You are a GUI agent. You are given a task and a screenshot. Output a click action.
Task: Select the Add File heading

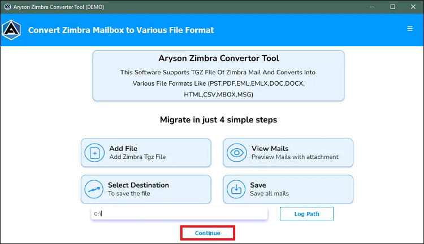tap(123, 149)
